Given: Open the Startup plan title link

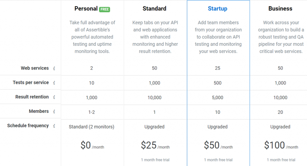Looking at the screenshot, I should coord(217,9).
